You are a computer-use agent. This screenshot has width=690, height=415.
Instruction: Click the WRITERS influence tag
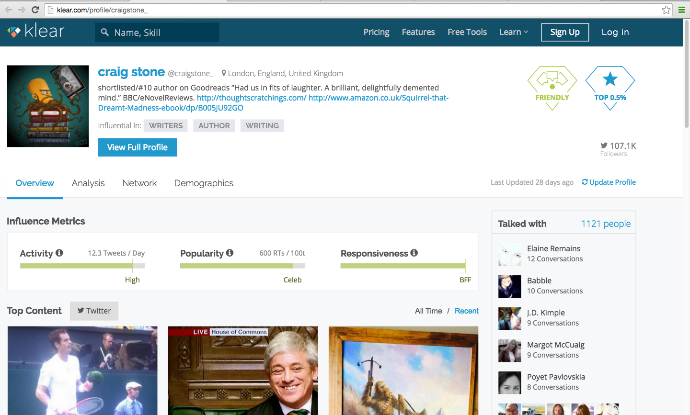coord(166,126)
